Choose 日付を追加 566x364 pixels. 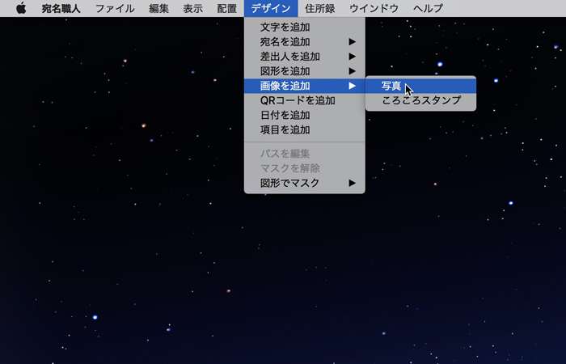click(285, 115)
